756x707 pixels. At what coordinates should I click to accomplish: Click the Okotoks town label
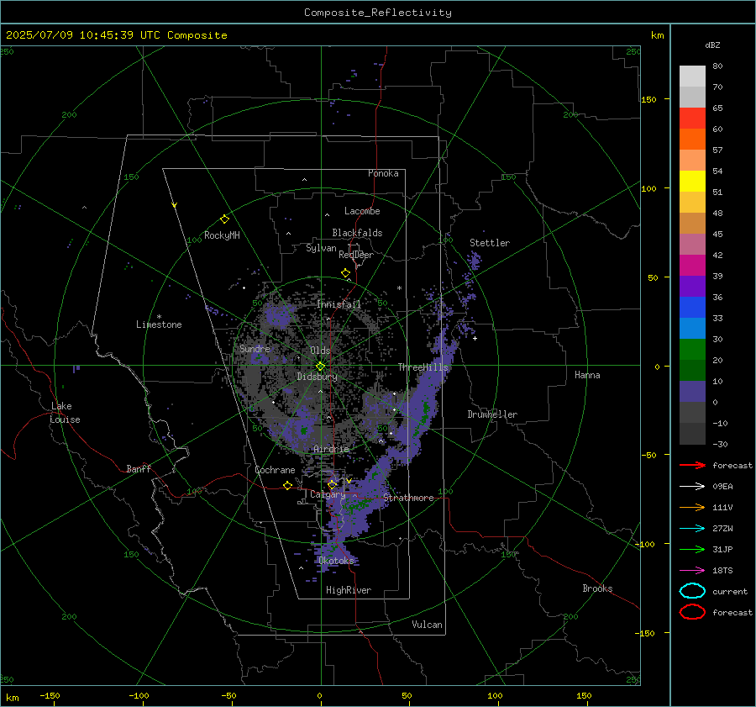336,560
